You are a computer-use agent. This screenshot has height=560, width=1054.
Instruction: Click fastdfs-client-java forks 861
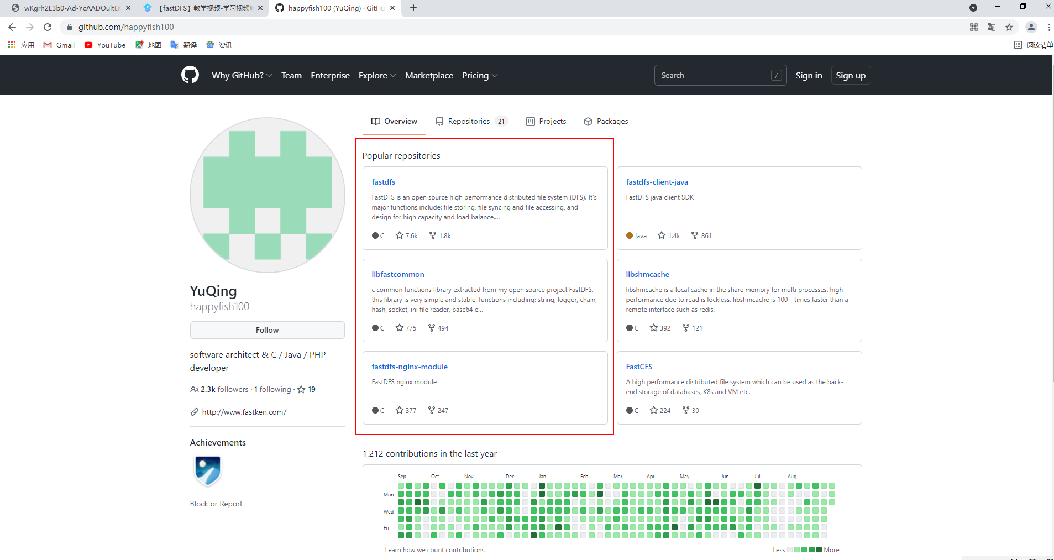(701, 235)
